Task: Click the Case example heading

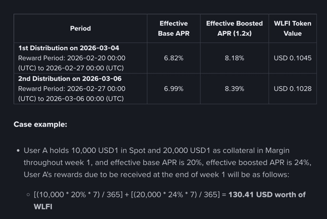Action: 40,124
